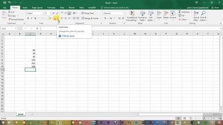The width and height of the screenshot is (223, 125).
Task: Open Format cells menu in Cells group
Action: (173, 16)
